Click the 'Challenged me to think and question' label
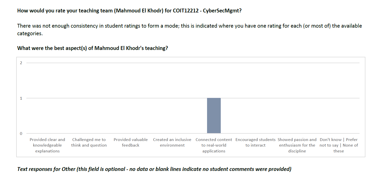Image resolution: width=390 pixels, height=194 pixels. pyautogui.click(x=89, y=143)
